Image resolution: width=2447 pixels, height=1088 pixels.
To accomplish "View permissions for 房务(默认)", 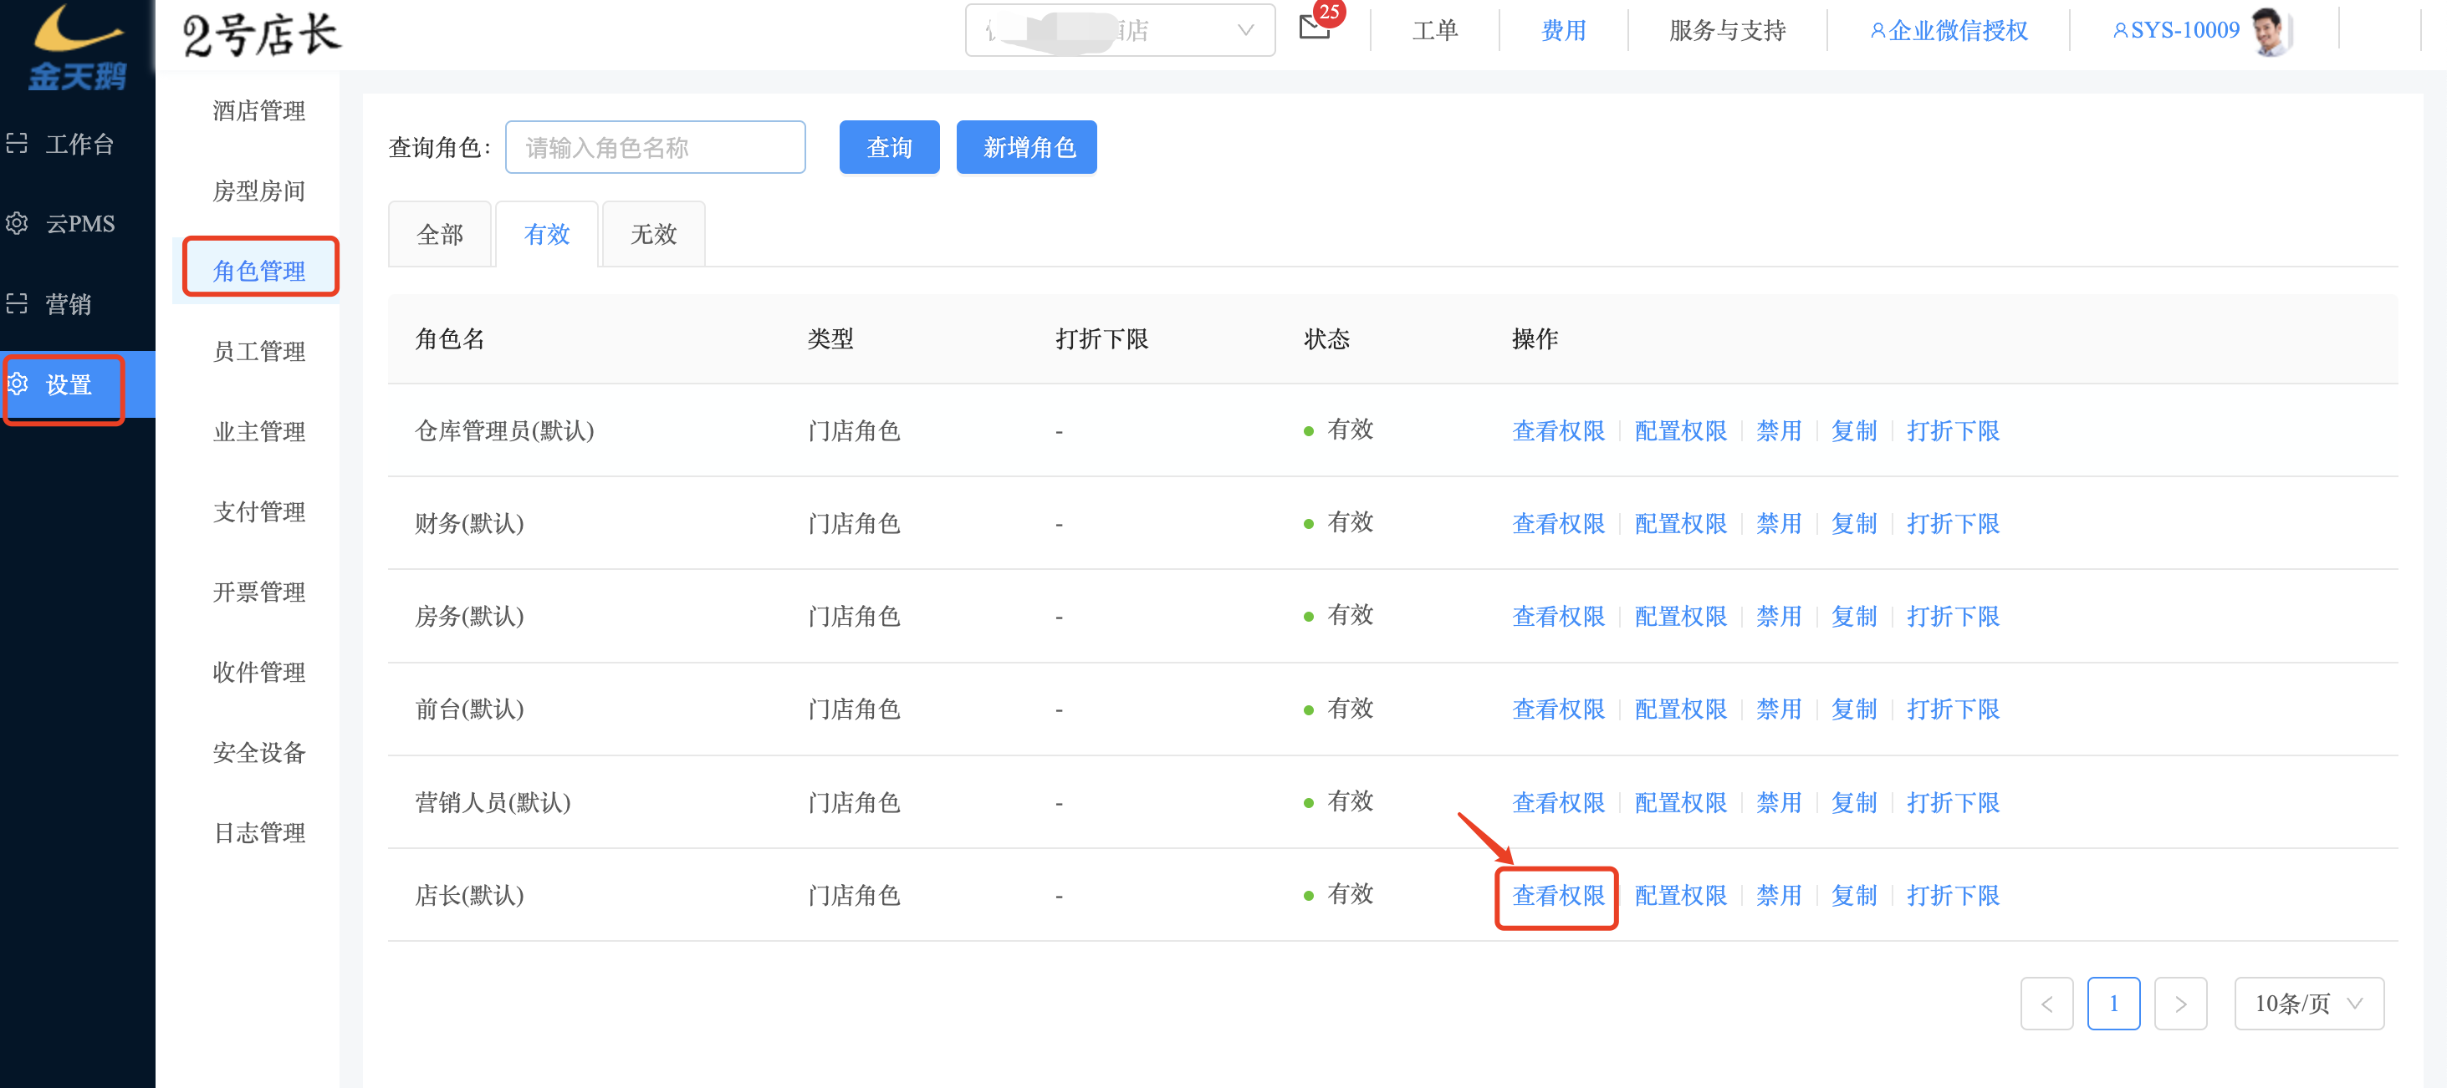I will click(1558, 617).
